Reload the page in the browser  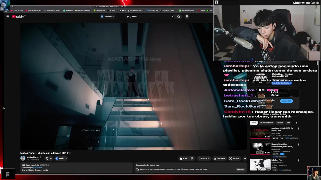(13, 6)
